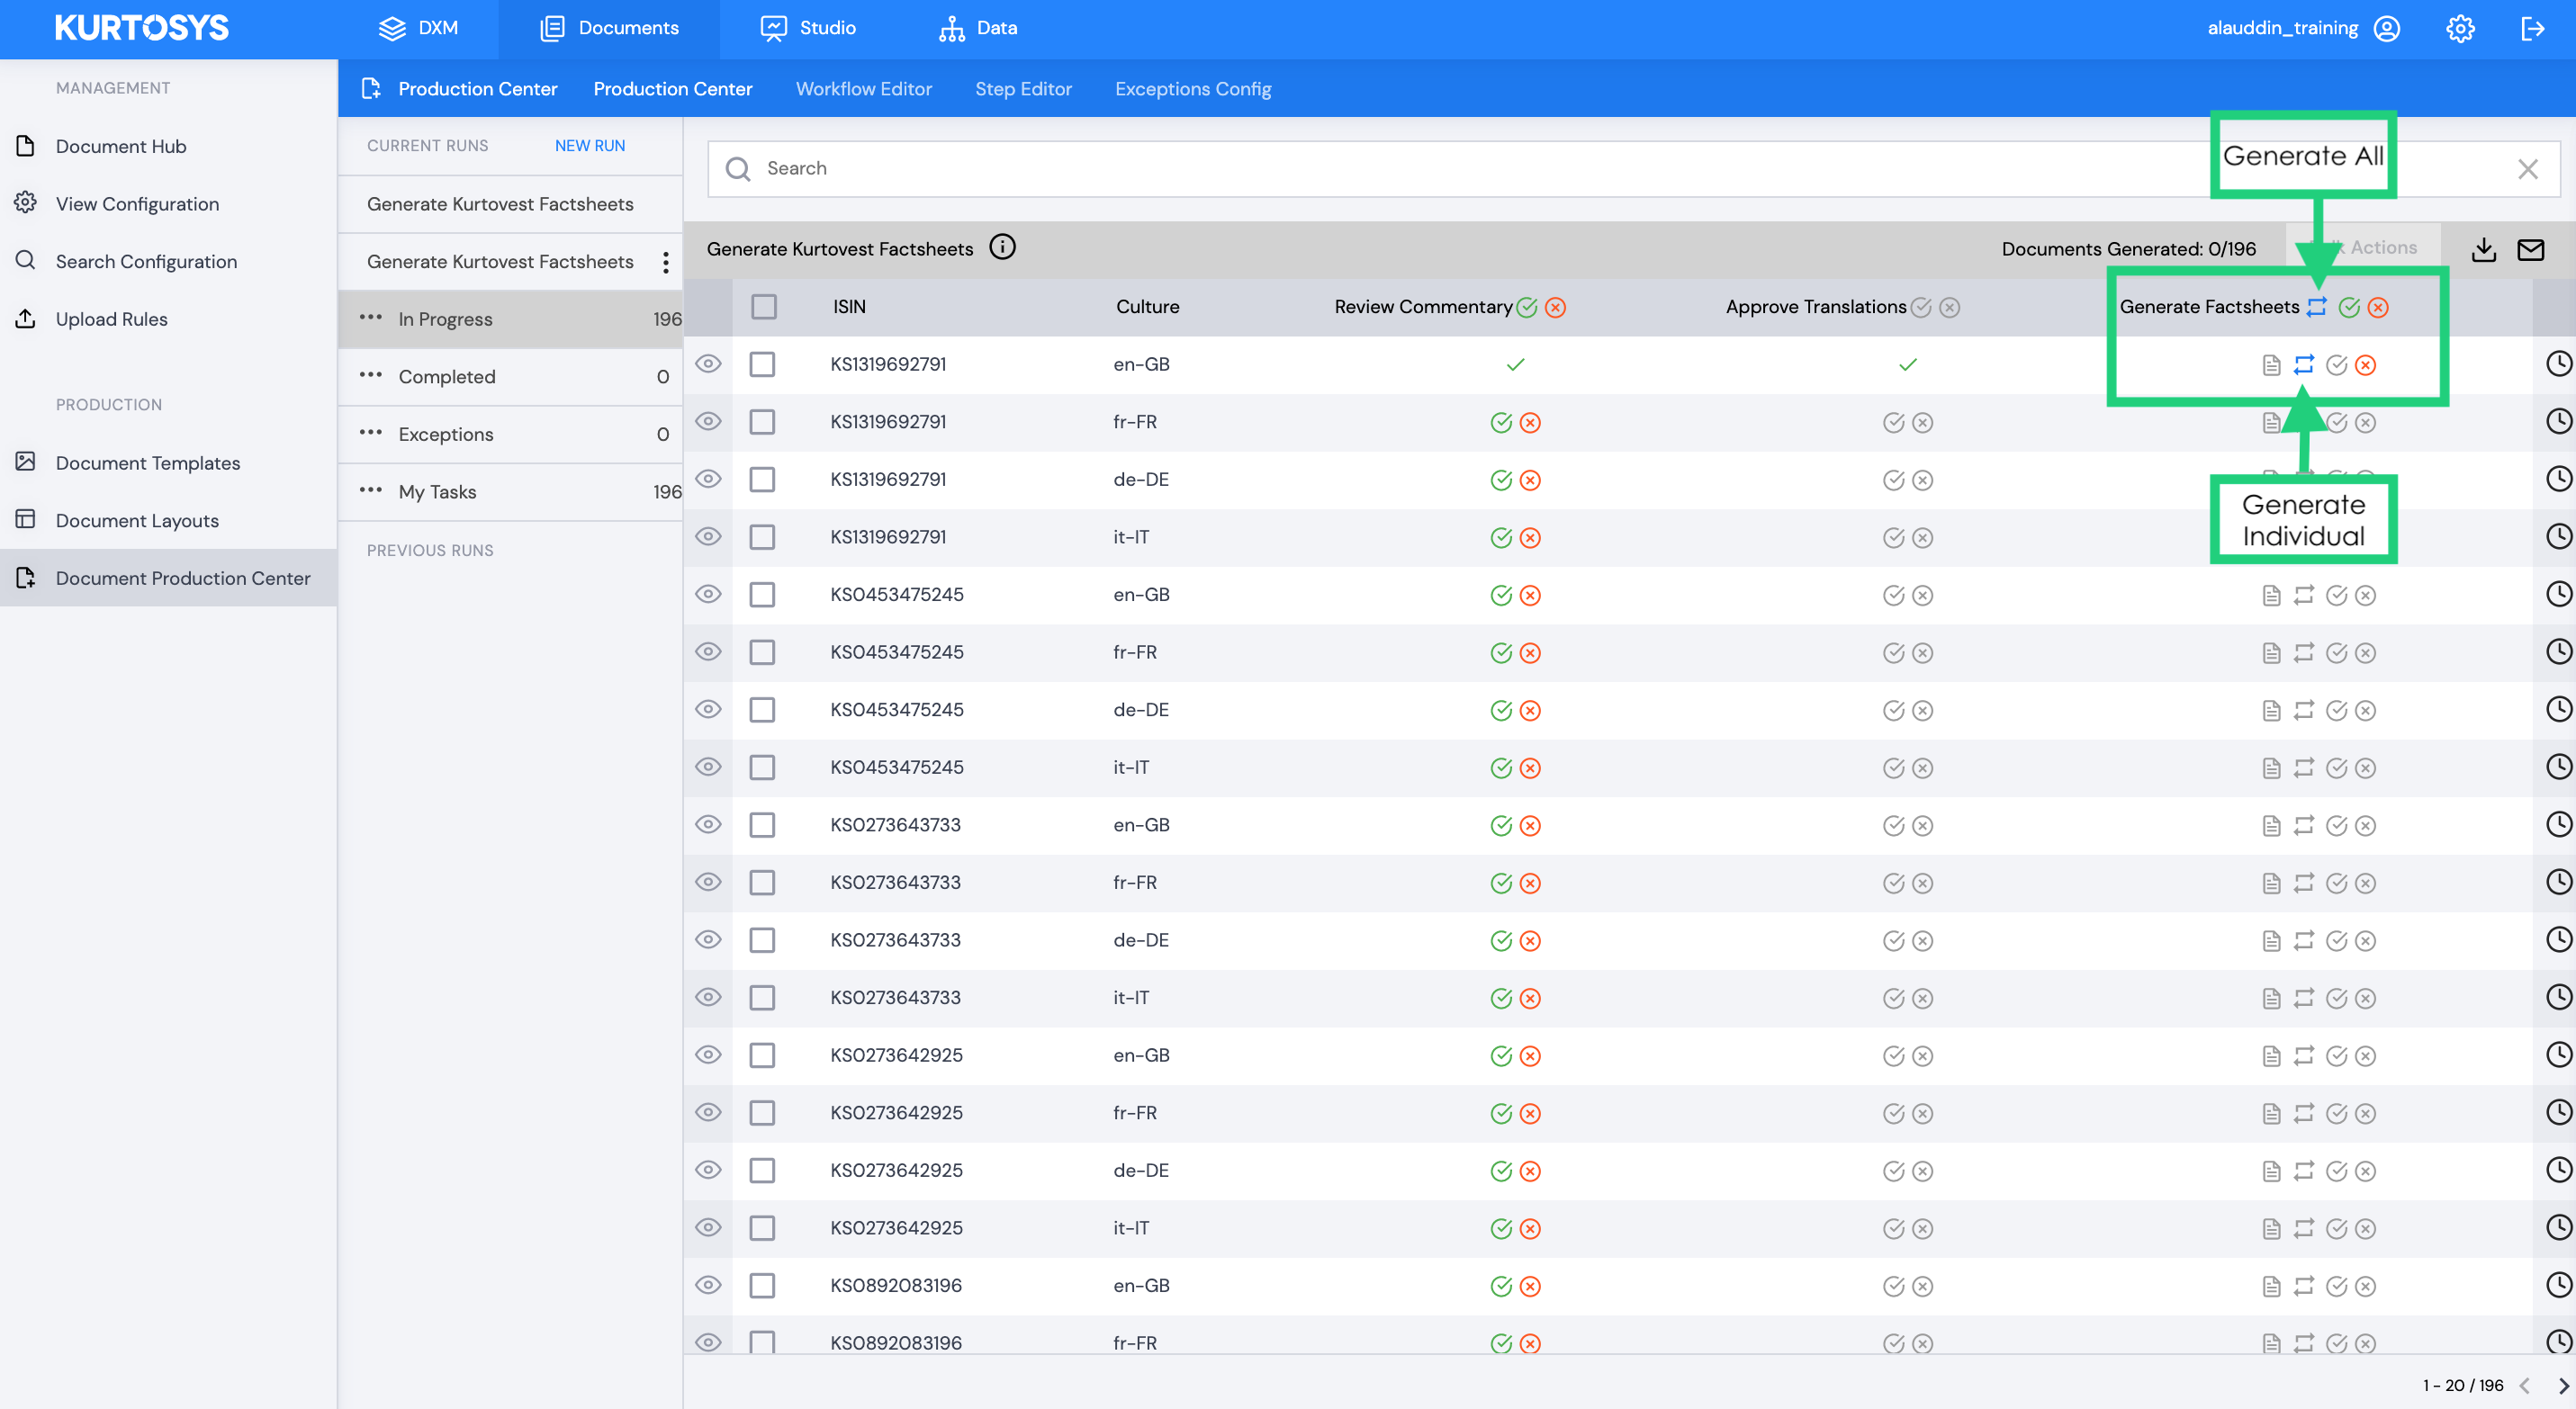Click the red reject icon in KS1319692791 en-GB factsheet cell
This screenshot has height=1409, width=2576.
tap(2365, 364)
